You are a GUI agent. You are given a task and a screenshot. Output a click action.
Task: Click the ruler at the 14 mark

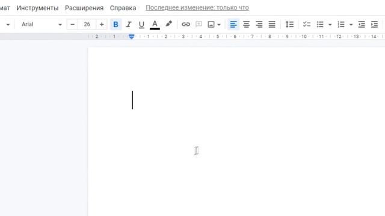374,37
